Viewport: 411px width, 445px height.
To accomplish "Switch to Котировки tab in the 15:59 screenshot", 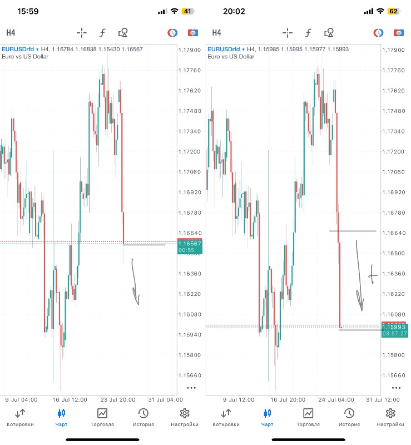I will (x=20, y=417).
